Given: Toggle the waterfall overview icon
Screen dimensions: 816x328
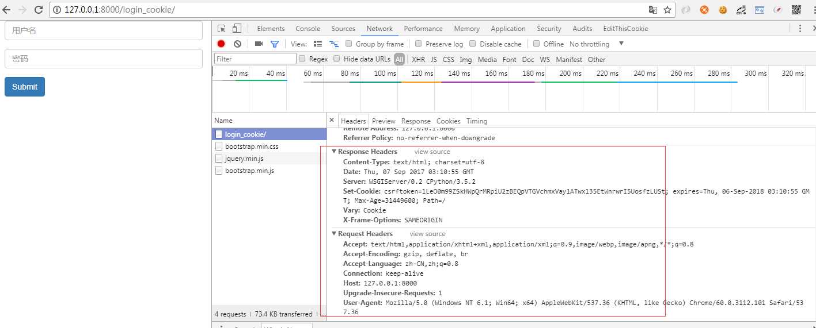Looking at the screenshot, I should [334, 44].
